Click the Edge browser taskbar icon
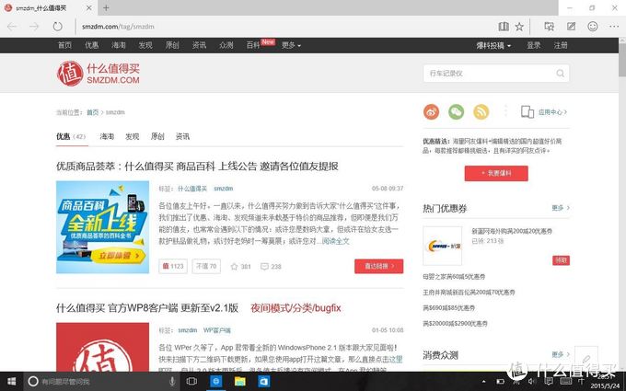 point(216,382)
